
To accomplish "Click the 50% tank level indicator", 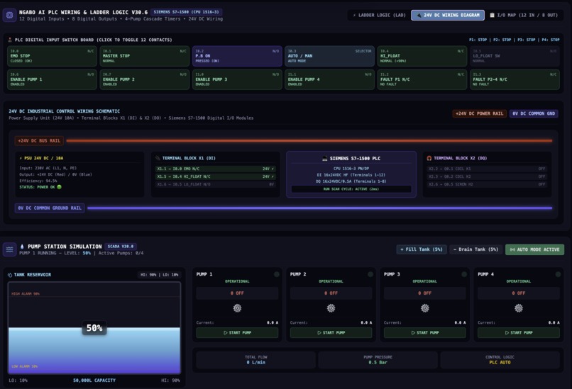I will point(94,328).
